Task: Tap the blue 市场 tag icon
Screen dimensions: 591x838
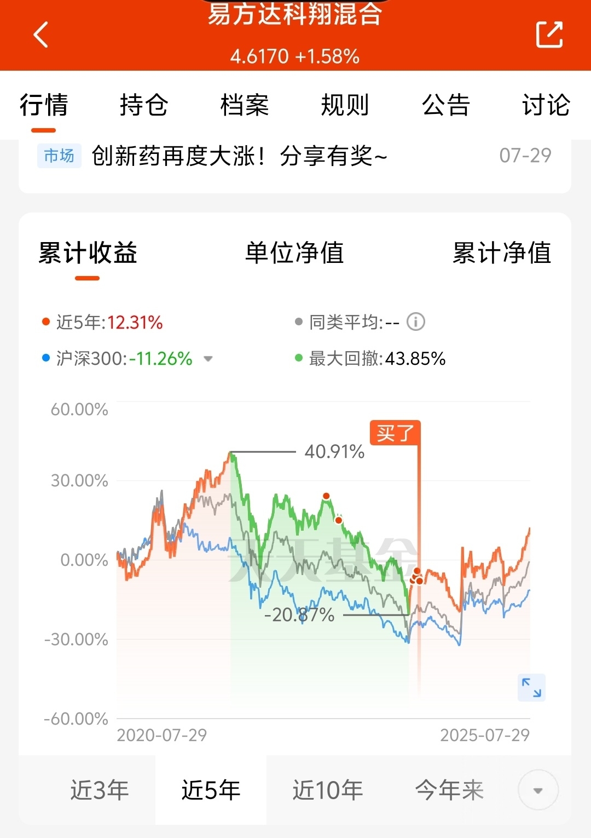Action: pyautogui.click(x=59, y=156)
